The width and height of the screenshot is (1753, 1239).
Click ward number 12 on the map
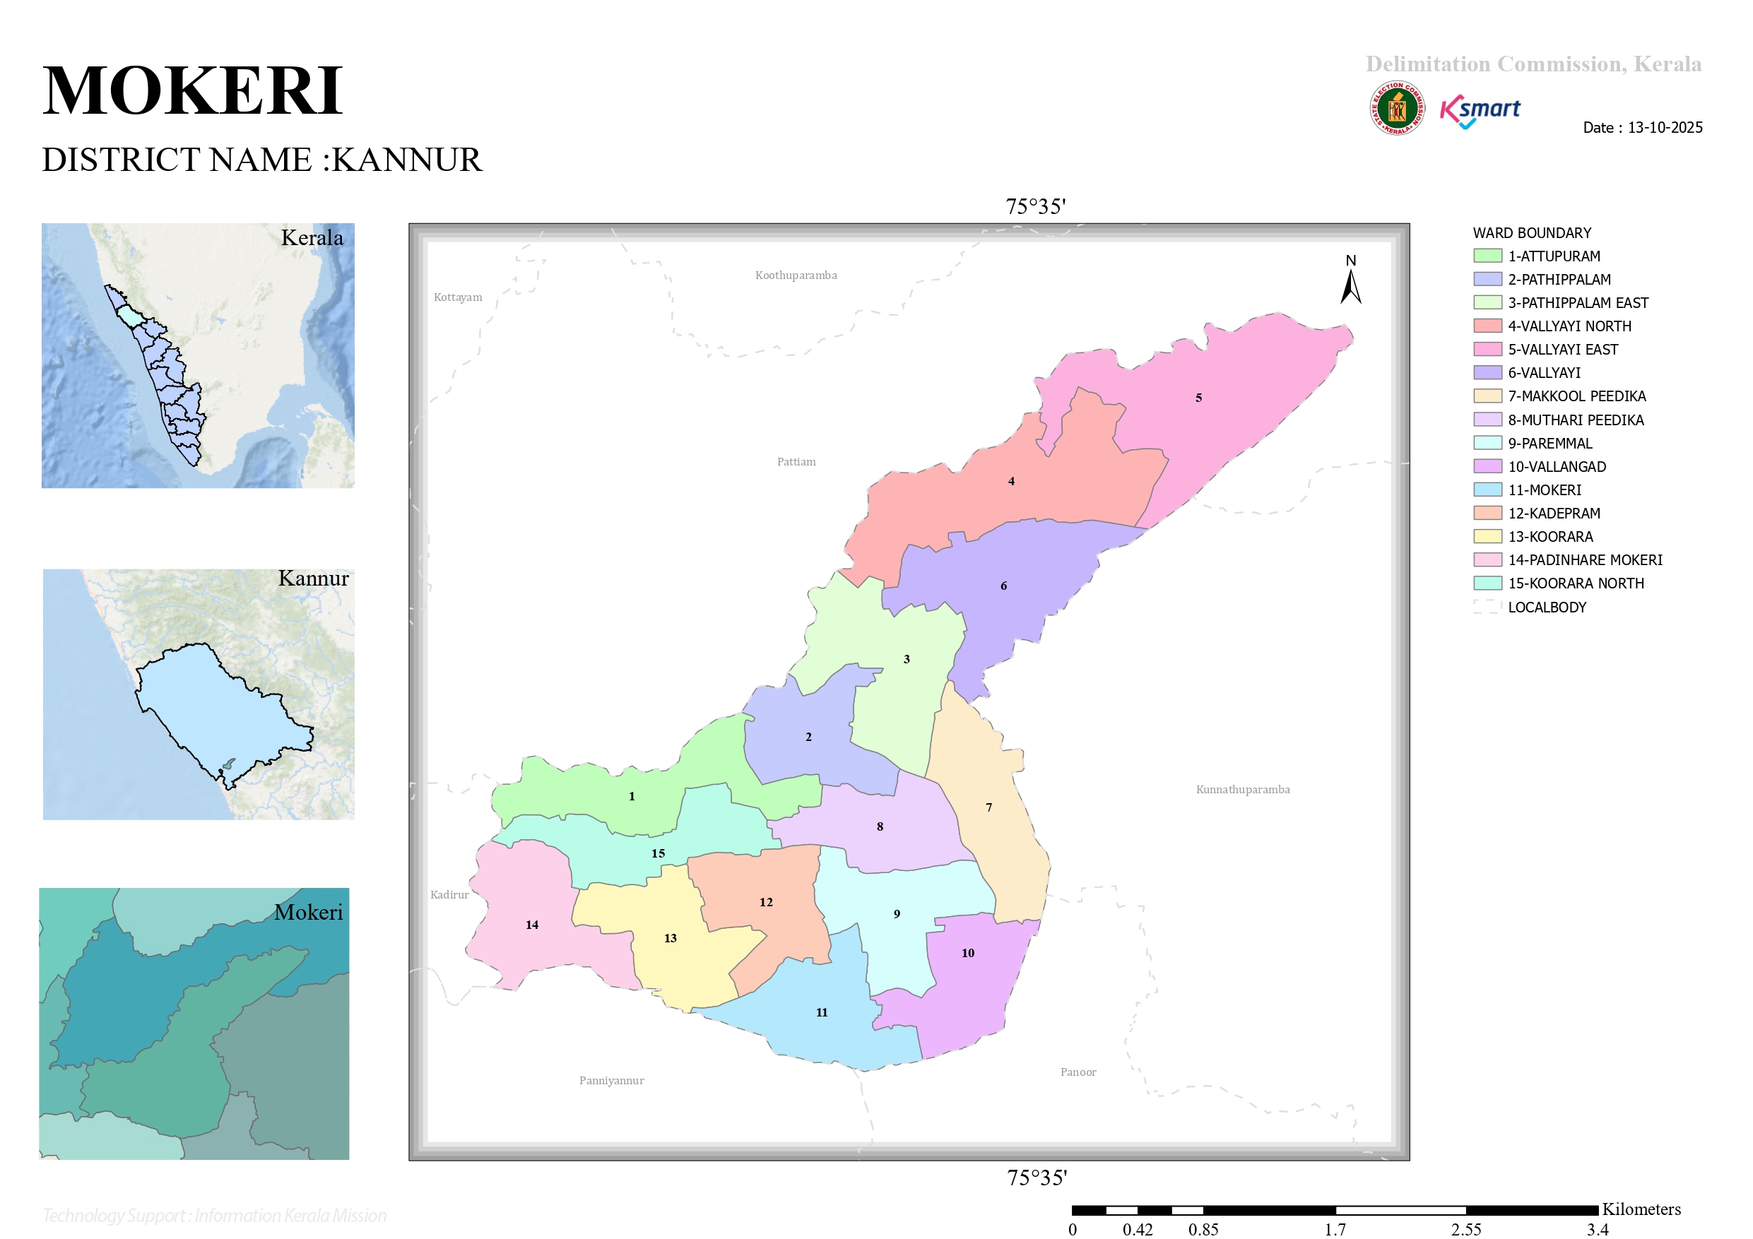[766, 901]
